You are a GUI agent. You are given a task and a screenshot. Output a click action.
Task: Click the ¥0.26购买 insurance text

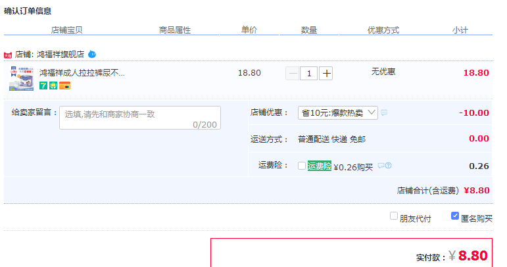(353, 167)
